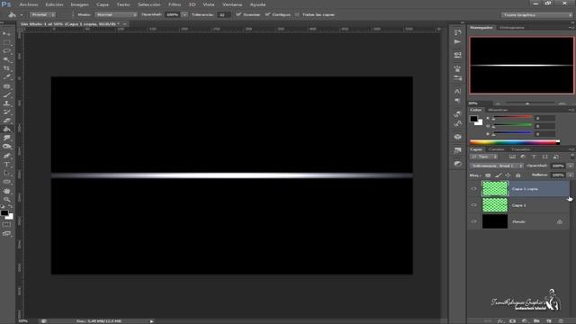
Task: Select the Brush tool
Action: click(x=6, y=95)
